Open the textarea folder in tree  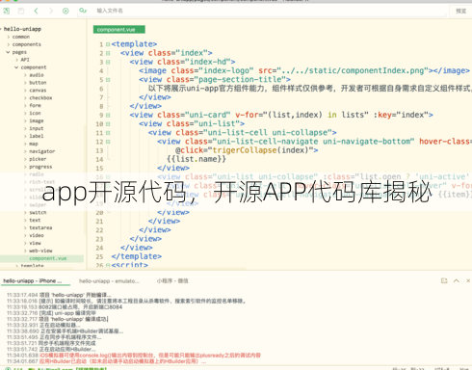pos(40,228)
